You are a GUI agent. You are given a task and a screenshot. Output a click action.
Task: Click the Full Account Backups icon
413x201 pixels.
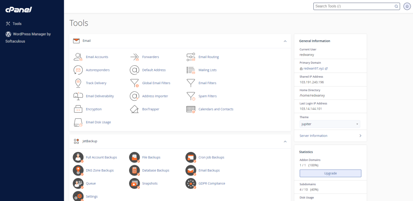pyautogui.click(x=78, y=157)
